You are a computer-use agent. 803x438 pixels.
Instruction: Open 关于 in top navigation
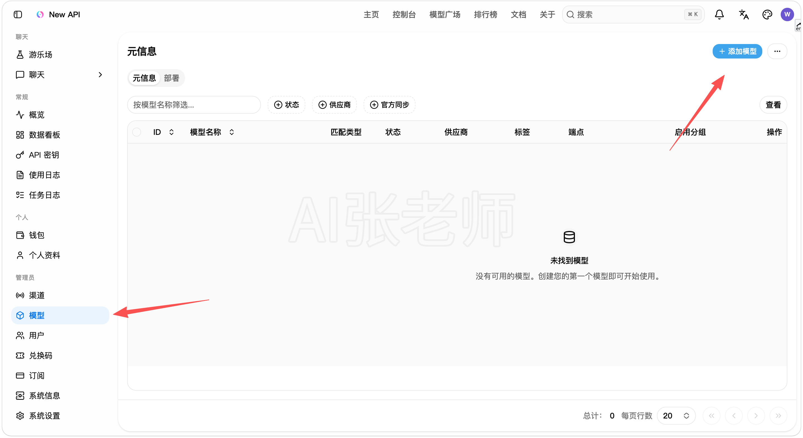click(x=547, y=14)
